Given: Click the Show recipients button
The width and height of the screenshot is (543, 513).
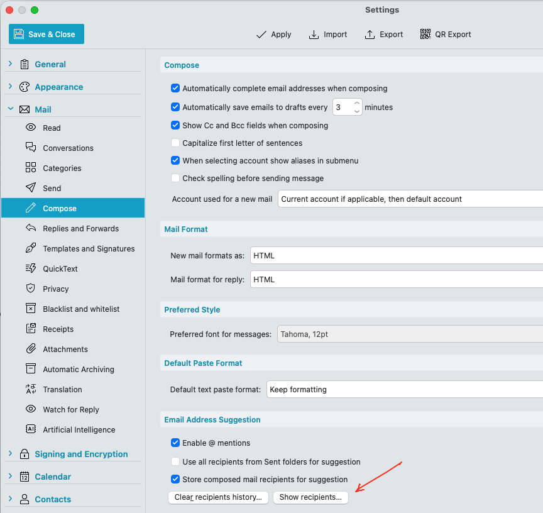Looking at the screenshot, I should [310, 497].
